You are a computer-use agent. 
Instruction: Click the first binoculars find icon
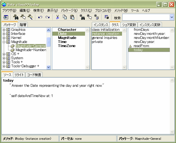click(82, 17)
